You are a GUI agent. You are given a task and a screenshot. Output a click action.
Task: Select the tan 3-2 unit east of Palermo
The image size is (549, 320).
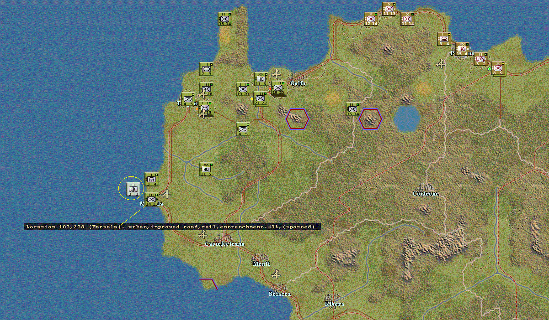[x=480, y=59]
